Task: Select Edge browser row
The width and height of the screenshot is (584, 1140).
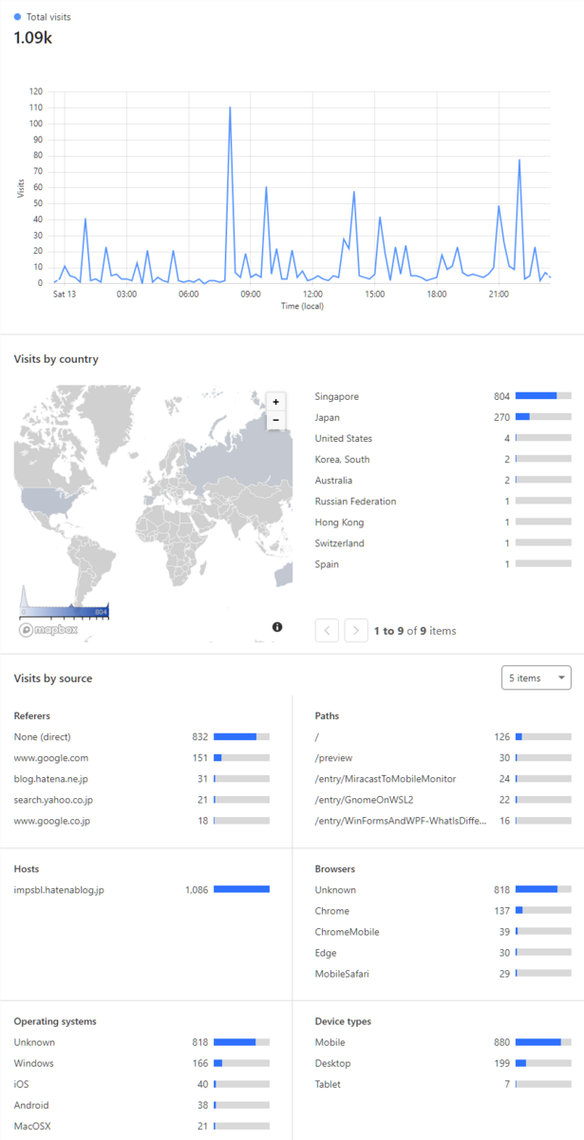Action: (x=443, y=953)
